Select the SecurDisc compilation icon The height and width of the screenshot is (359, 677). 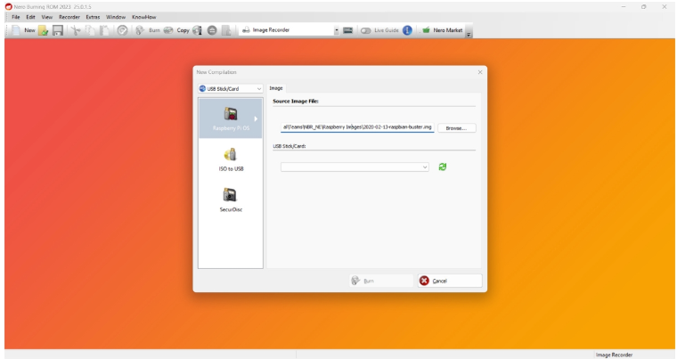231,198
